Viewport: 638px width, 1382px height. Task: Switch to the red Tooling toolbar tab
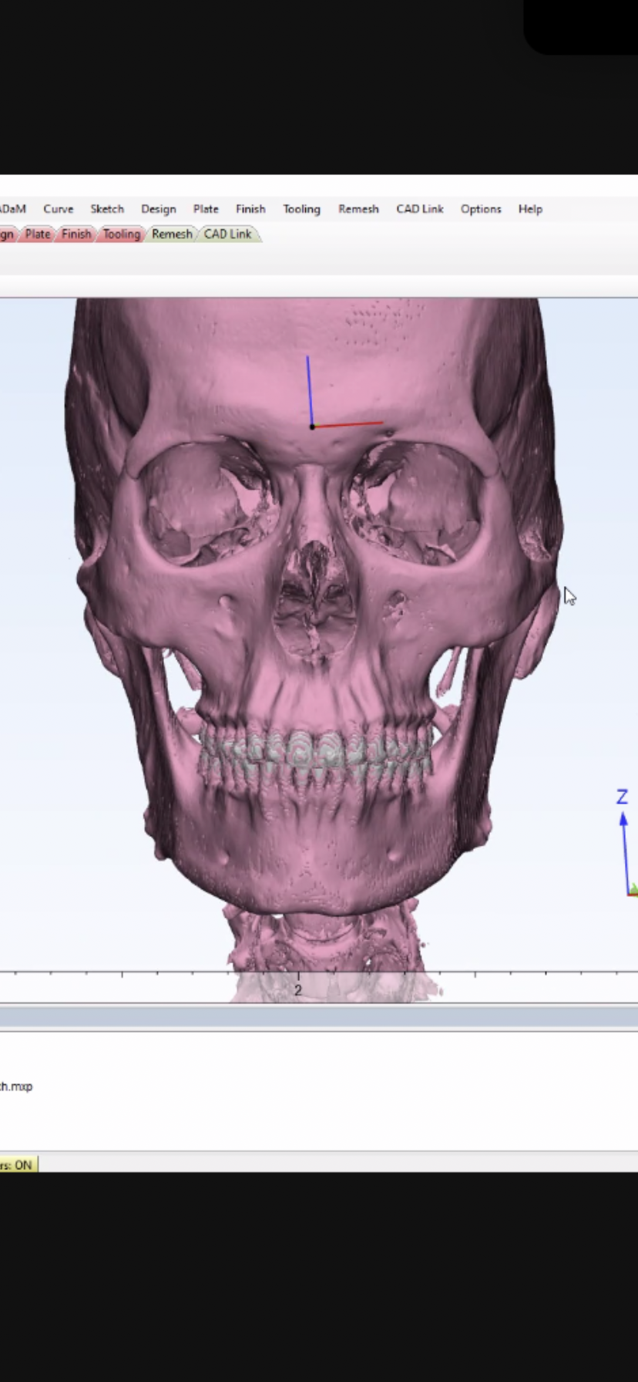click(122, 234)
